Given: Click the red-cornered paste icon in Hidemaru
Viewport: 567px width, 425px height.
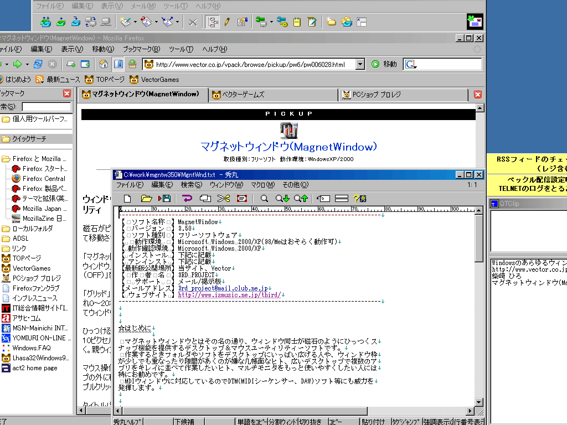Looking at the screenshot, I should tap(241, 199).
